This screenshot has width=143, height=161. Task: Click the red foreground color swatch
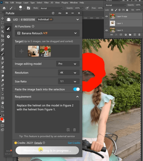(2, 119)
